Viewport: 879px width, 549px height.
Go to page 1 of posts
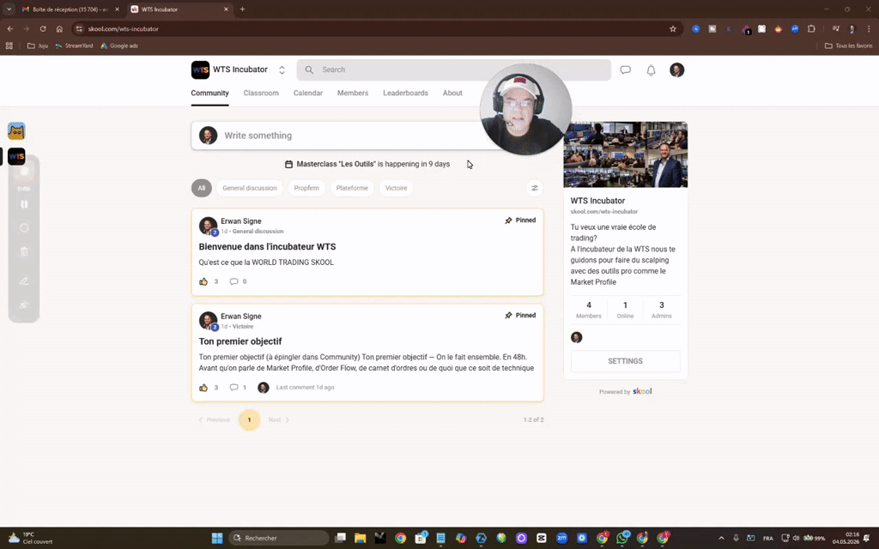[x=250, y=419]
